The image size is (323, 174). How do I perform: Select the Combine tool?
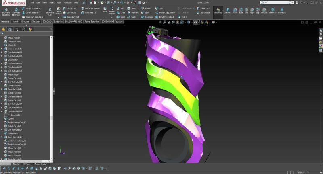pos(147,17)
